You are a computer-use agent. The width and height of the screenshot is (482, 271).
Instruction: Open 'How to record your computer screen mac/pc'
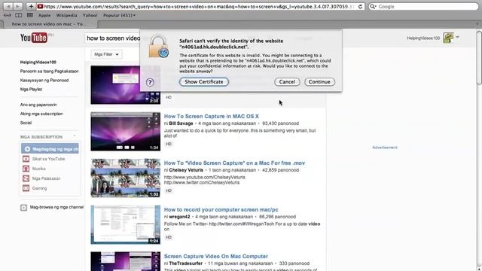(221, 209)
